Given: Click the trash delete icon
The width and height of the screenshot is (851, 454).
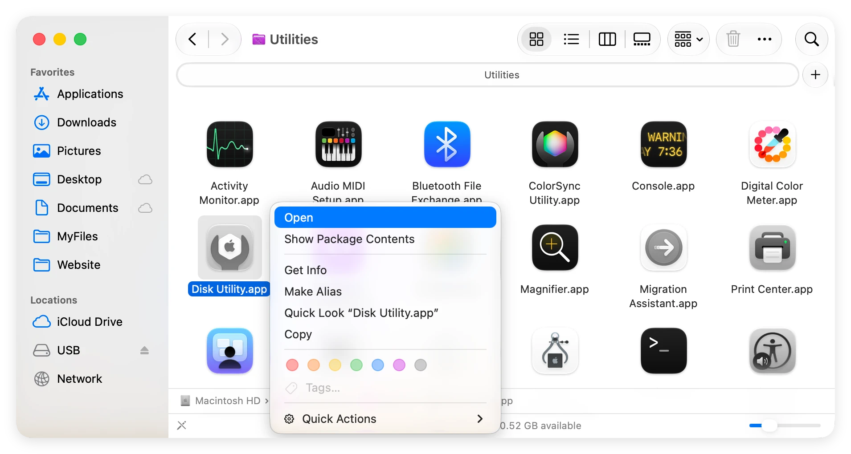Looking at the screenshot, I should (x=733, y=39).
